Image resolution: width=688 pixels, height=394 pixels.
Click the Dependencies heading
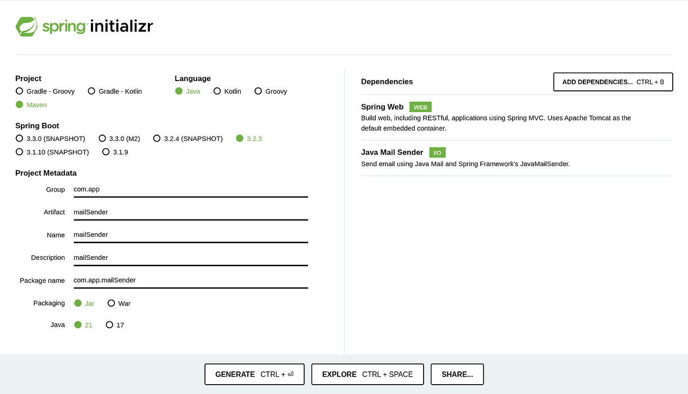[x=387, y=82]
